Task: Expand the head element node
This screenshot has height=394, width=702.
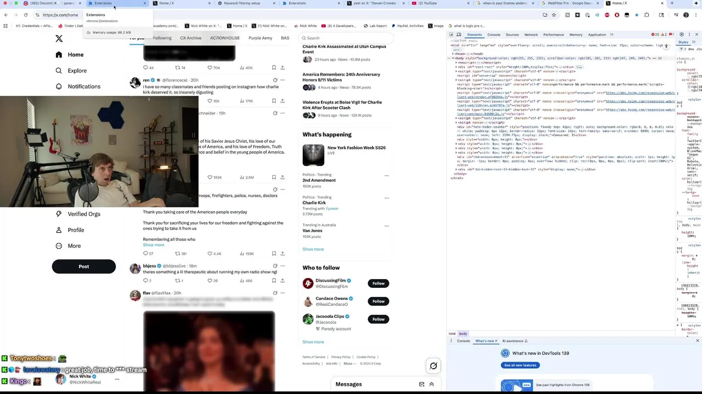Action: (453, 54)
